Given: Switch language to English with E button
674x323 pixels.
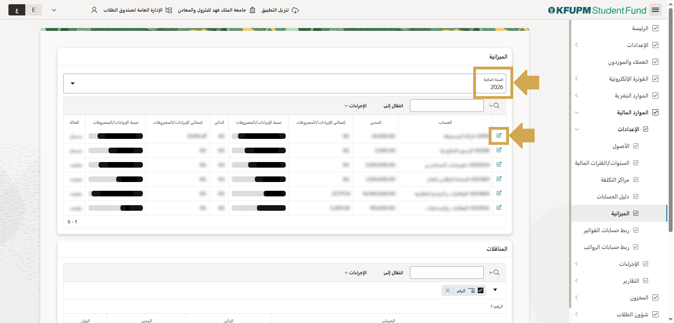Looking at the screenshot, I should (x=34, y=10).
